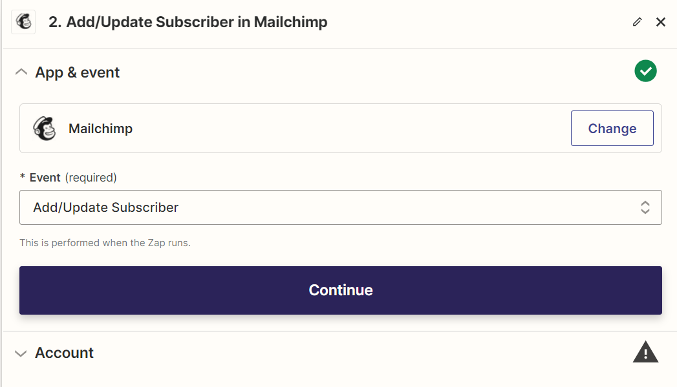Click the helper text about Zap runs

(105, 243)
